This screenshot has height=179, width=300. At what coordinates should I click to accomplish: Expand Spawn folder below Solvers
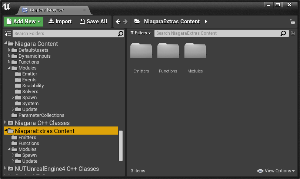coord(13,97)
